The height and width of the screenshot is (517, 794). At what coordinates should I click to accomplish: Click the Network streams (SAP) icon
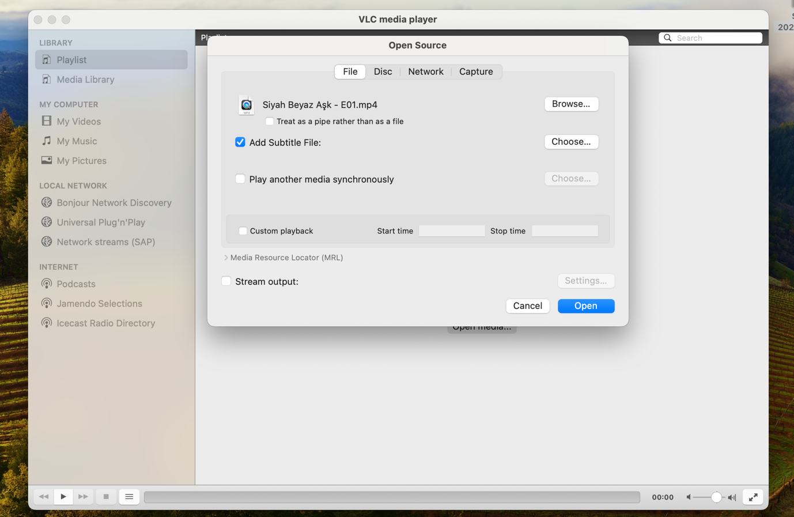(47, 241)
